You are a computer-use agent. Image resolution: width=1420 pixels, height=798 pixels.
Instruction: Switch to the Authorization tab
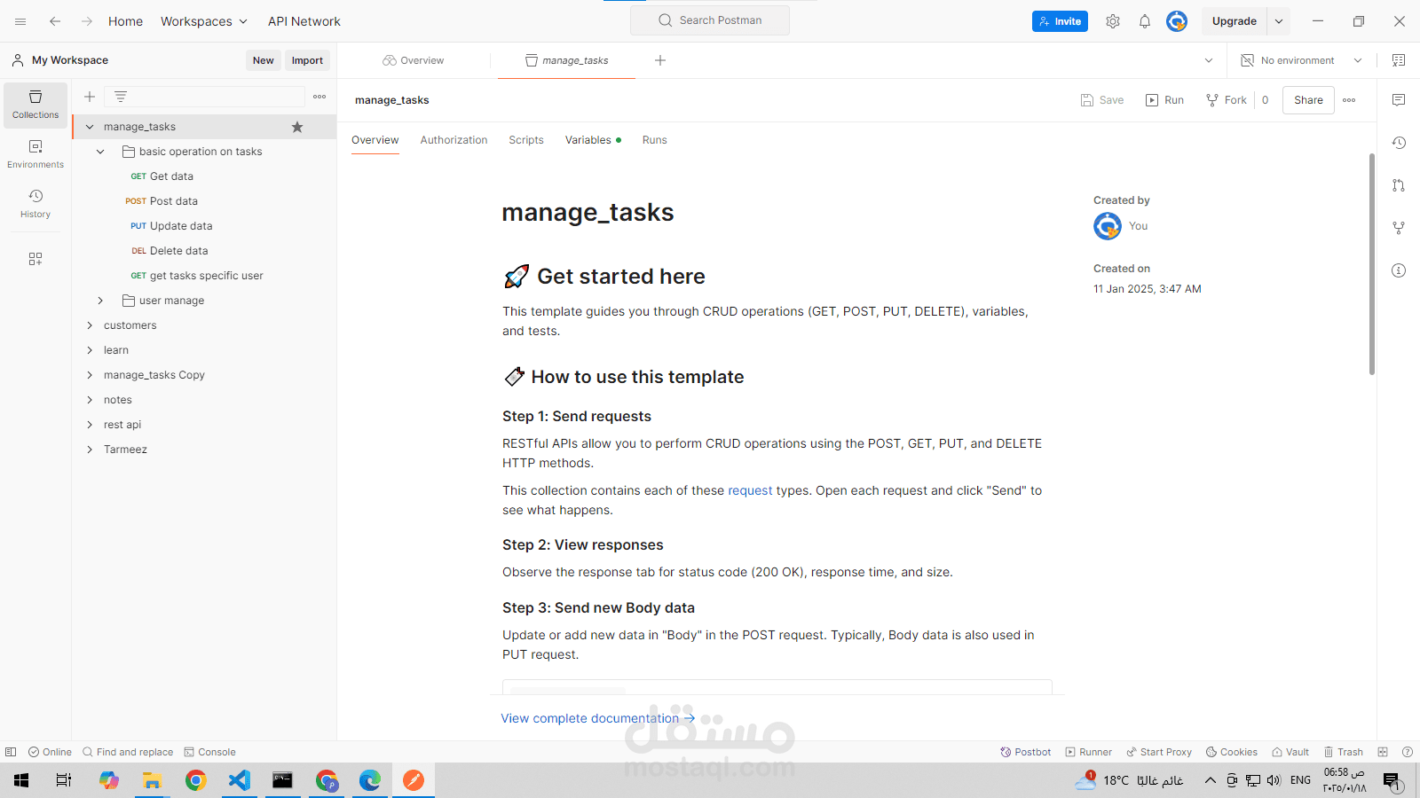tap(454, 140)
